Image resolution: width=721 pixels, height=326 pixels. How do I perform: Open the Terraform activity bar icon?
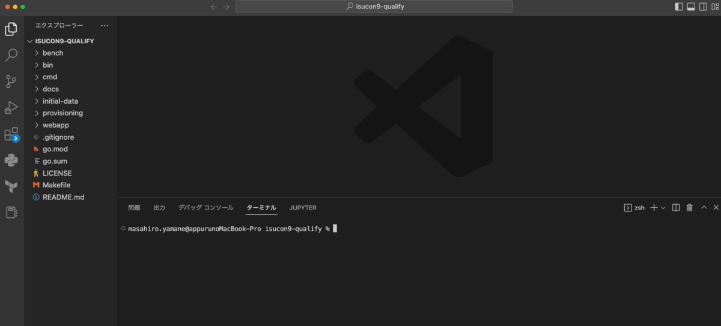click(11, 186)
